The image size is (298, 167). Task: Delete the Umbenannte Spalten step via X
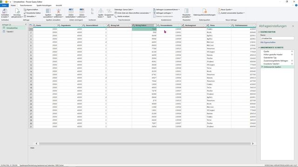(262, 67)
